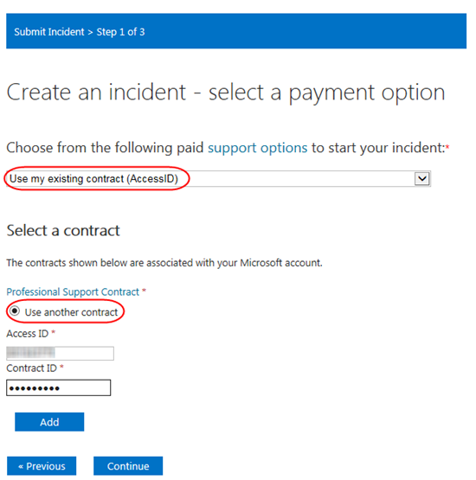The height and width of the screenshot is (480, 476).
Task: Click the 'Access ID' field label
Action: click(x=28, y=333)
